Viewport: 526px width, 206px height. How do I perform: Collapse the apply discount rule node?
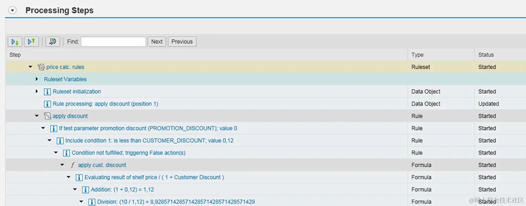pos(37,116)
